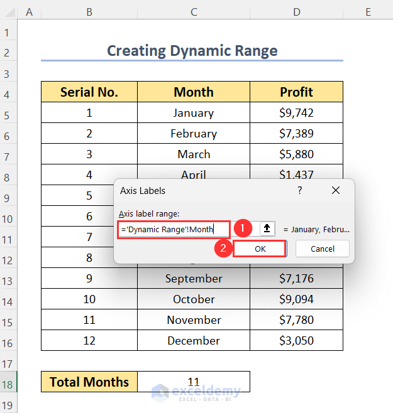Click the collapse dialog range selector icon
The height and width of the screenshot is (413, 393).
coord(267,229)
